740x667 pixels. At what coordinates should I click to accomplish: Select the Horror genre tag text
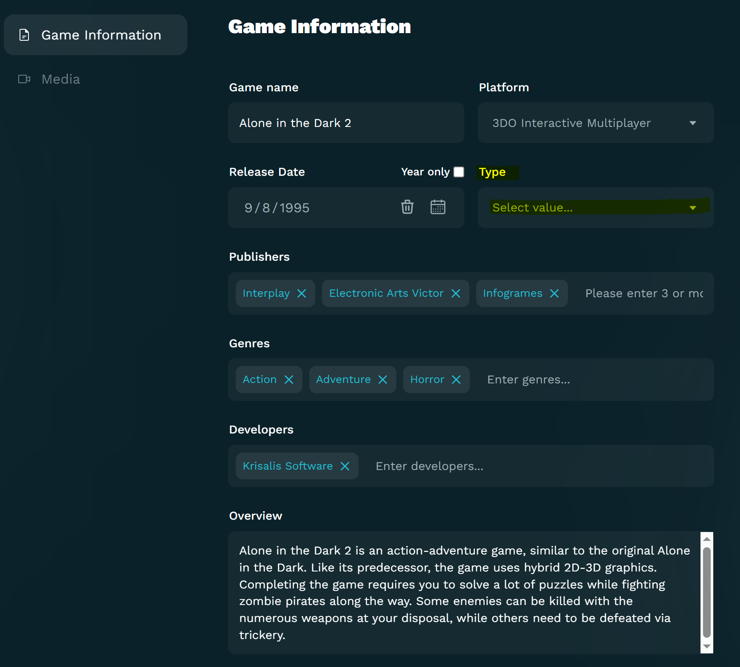pos(427,380)
